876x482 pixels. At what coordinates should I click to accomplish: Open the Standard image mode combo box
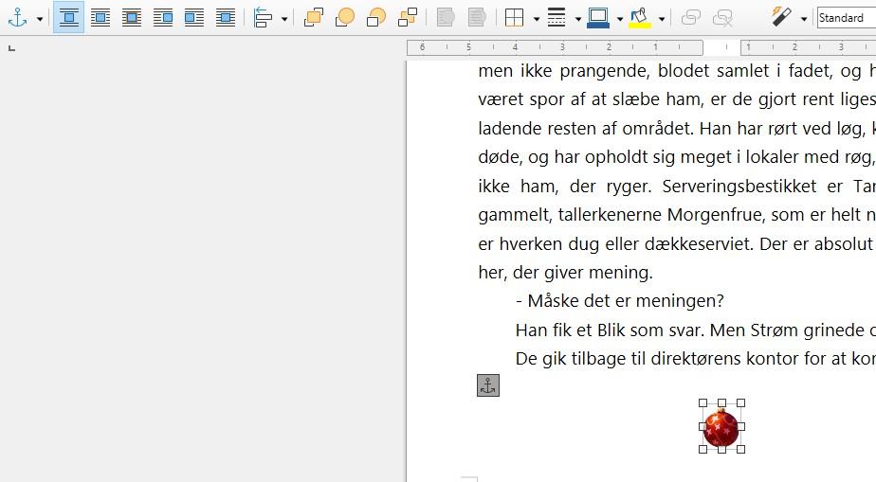[846, 17]
